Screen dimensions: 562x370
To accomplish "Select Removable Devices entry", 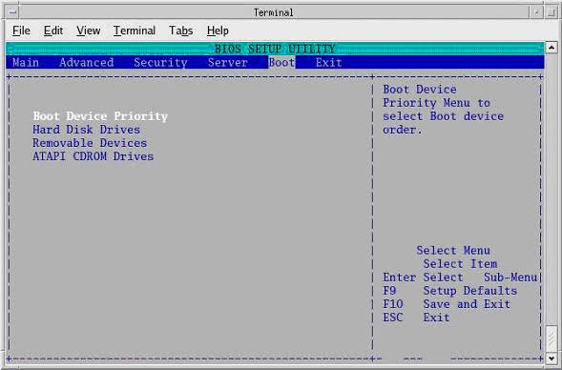I will [x=90, y=143].
